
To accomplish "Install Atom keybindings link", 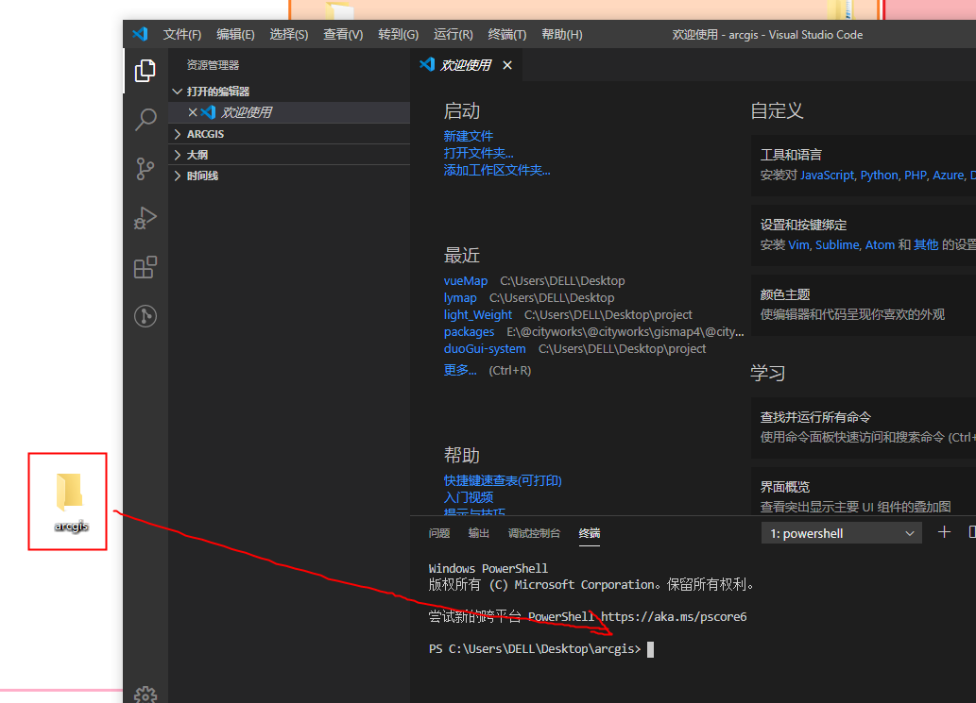I will 880,245.
